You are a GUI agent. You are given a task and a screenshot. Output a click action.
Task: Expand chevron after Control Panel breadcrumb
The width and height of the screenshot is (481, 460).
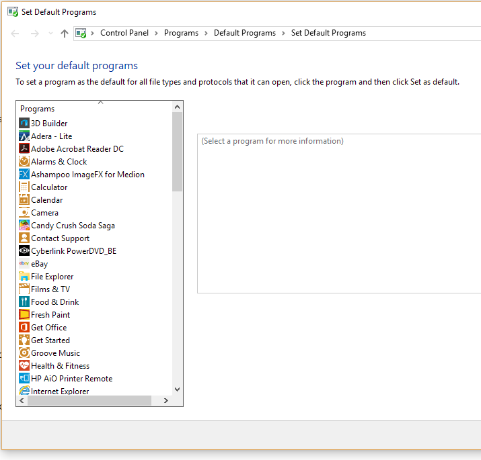click(156, 33)
